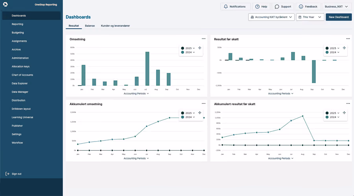Expand the Business_NXT account dropdown
This screenshot has width=354, height=196.
336,7
